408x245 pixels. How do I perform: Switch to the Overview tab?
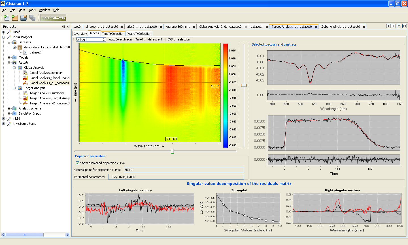80,34
